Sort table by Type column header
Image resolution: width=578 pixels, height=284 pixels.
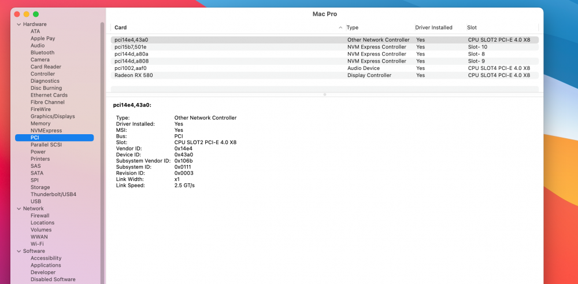click(353, 28)
